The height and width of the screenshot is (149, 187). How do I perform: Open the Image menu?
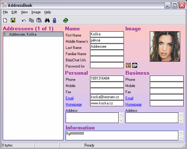click(x=36, y=12)
